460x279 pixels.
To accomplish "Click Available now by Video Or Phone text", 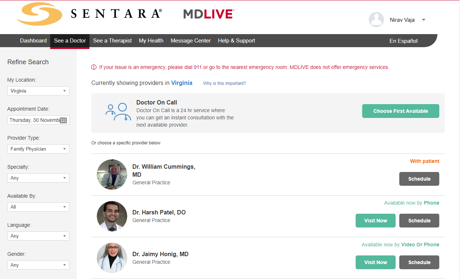I will tap(400, 245).
